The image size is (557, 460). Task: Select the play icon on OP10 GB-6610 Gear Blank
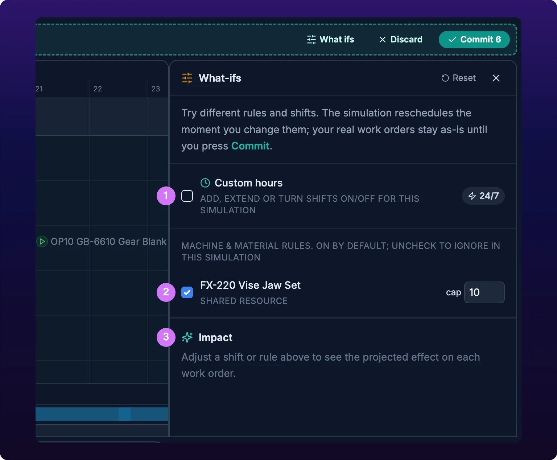pyautogui.click(x=42, y=242)
